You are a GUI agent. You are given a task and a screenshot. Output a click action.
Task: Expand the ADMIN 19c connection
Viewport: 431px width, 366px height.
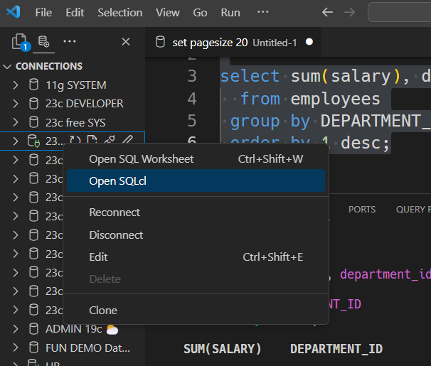(x=16, y=329)
